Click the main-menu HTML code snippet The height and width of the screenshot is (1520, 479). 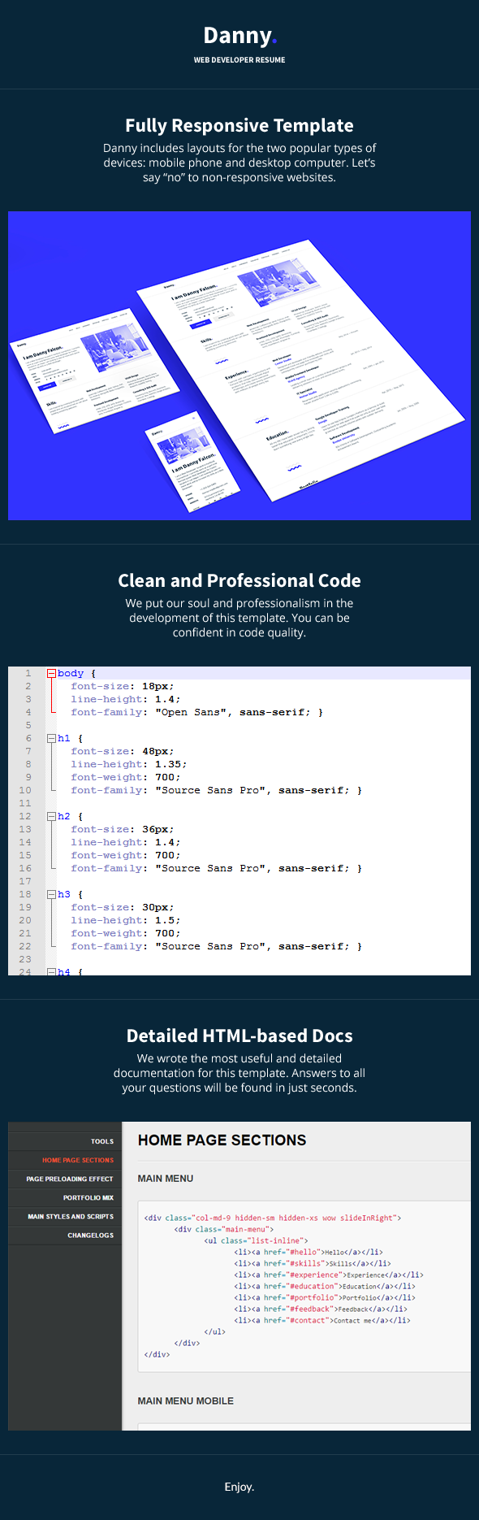click(304, 1286)
